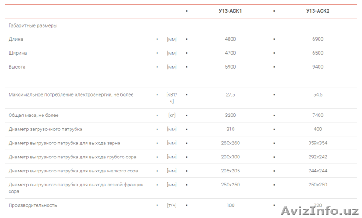This screenshot has width=362, height=218.
Task: Click the Диаметр загрузочного патрубка label
Action: (45, 129)
